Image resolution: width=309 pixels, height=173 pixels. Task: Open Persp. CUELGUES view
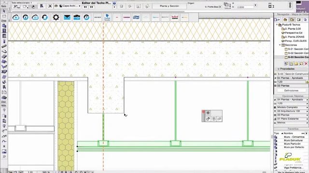[x=294, y=41]
